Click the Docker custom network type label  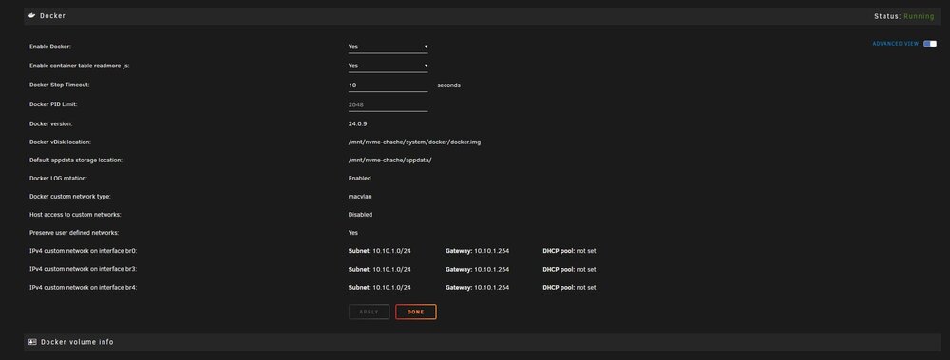(x=69, y=197)
